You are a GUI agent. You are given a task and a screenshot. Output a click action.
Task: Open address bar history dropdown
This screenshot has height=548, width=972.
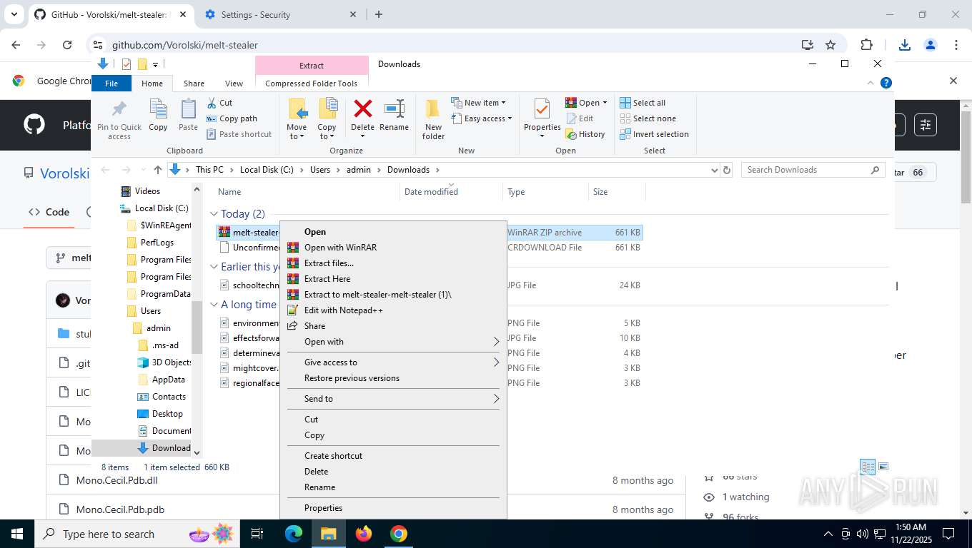coord(714,170)
